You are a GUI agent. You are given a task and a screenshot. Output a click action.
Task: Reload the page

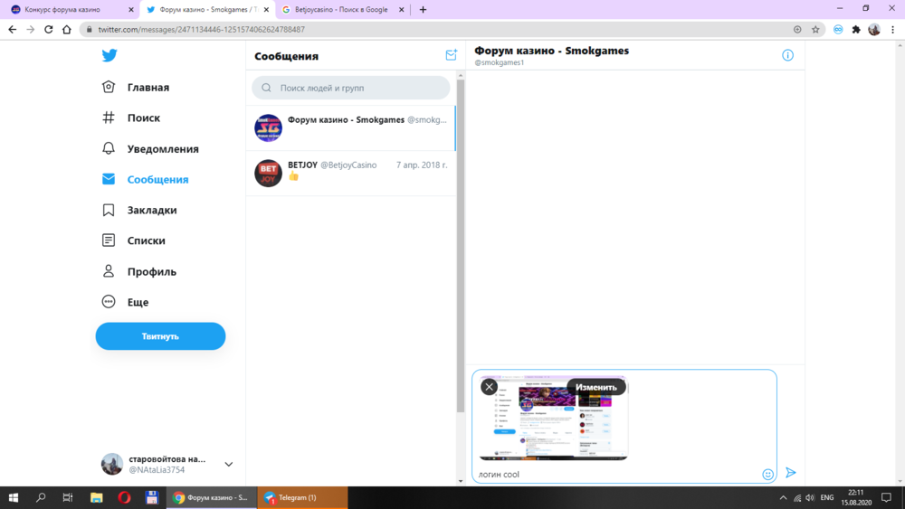tap(49, 30)
